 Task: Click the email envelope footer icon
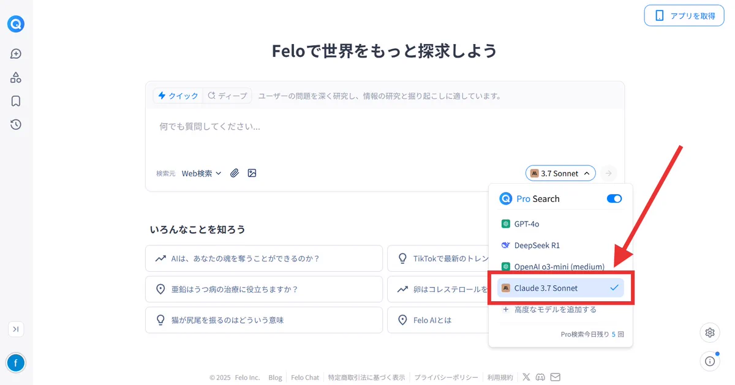(x=555, y=377)
